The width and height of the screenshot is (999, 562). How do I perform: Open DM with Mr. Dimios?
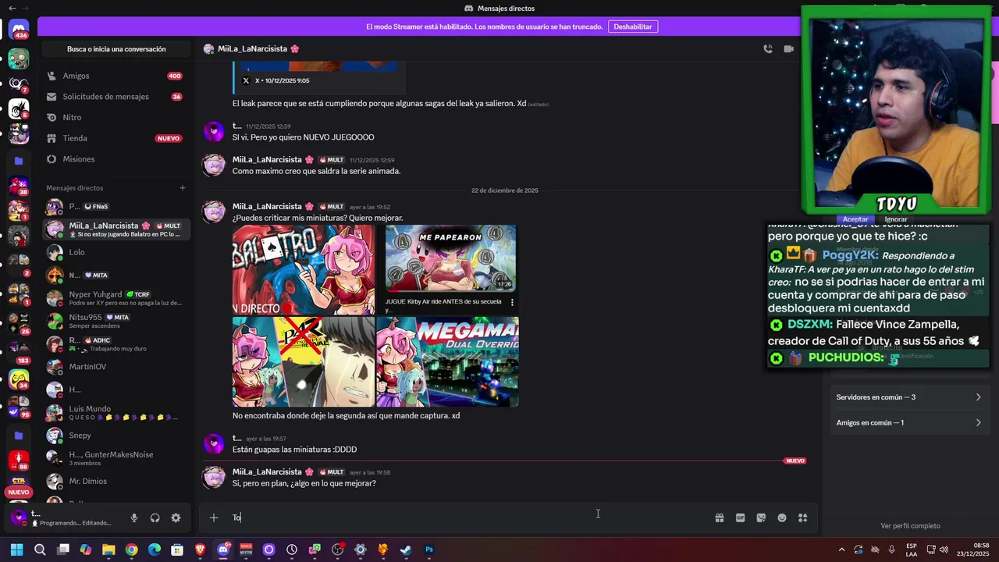(x=116, y=481)
